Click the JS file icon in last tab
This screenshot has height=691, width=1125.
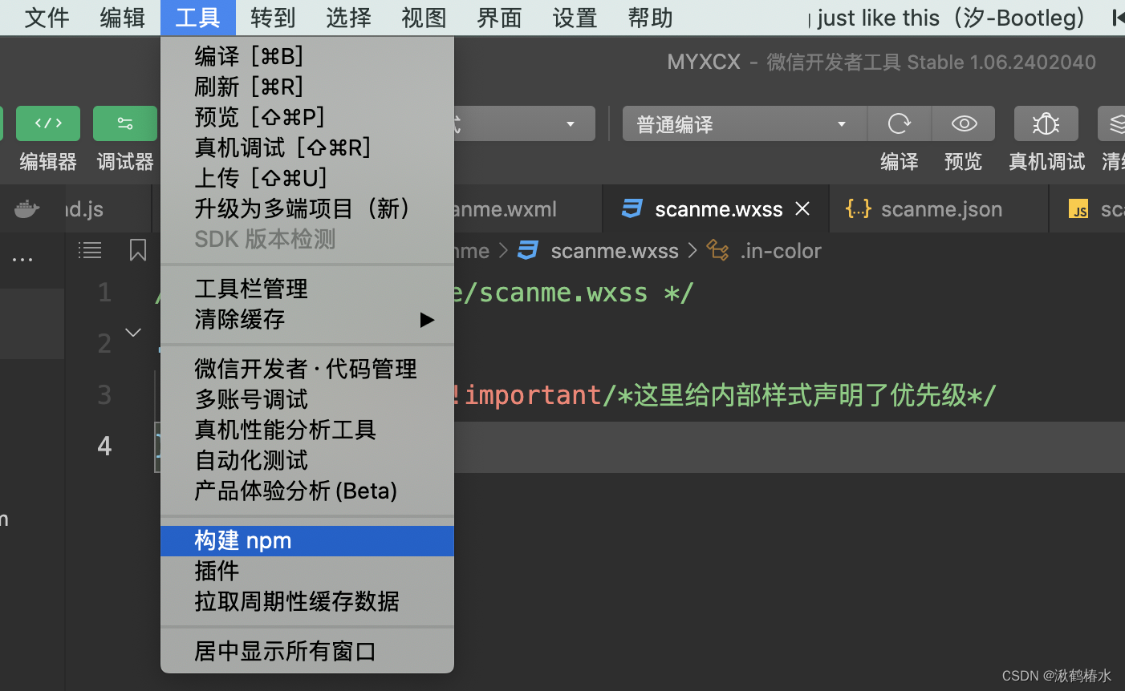click(1079, 209)
